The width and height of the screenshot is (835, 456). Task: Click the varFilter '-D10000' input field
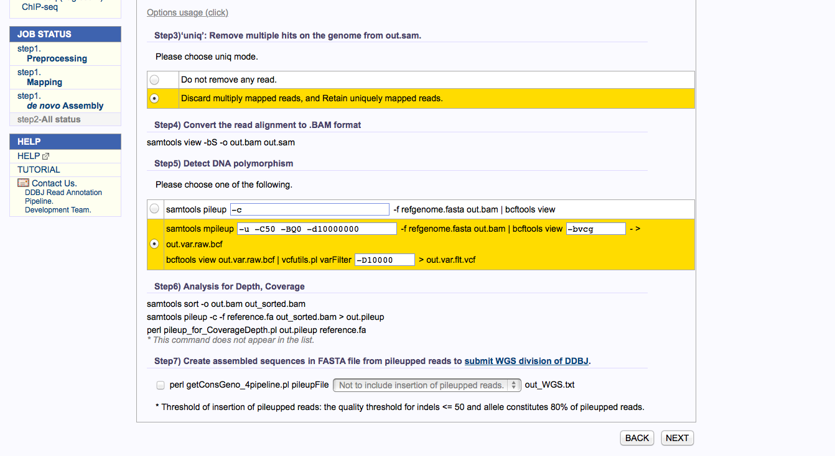(x=385, y=260)
